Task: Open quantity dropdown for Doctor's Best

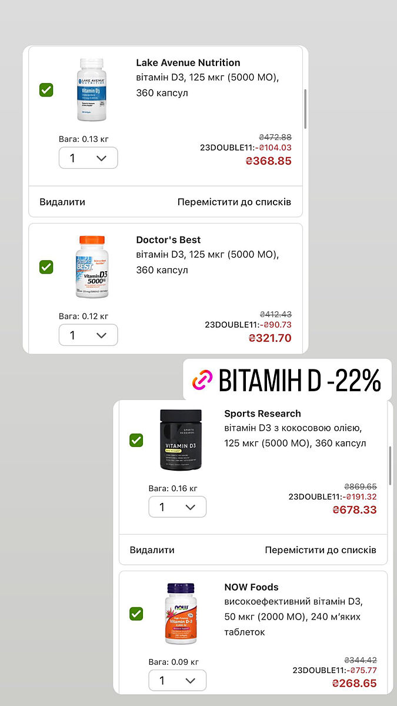Action: [x=88, y=335]
